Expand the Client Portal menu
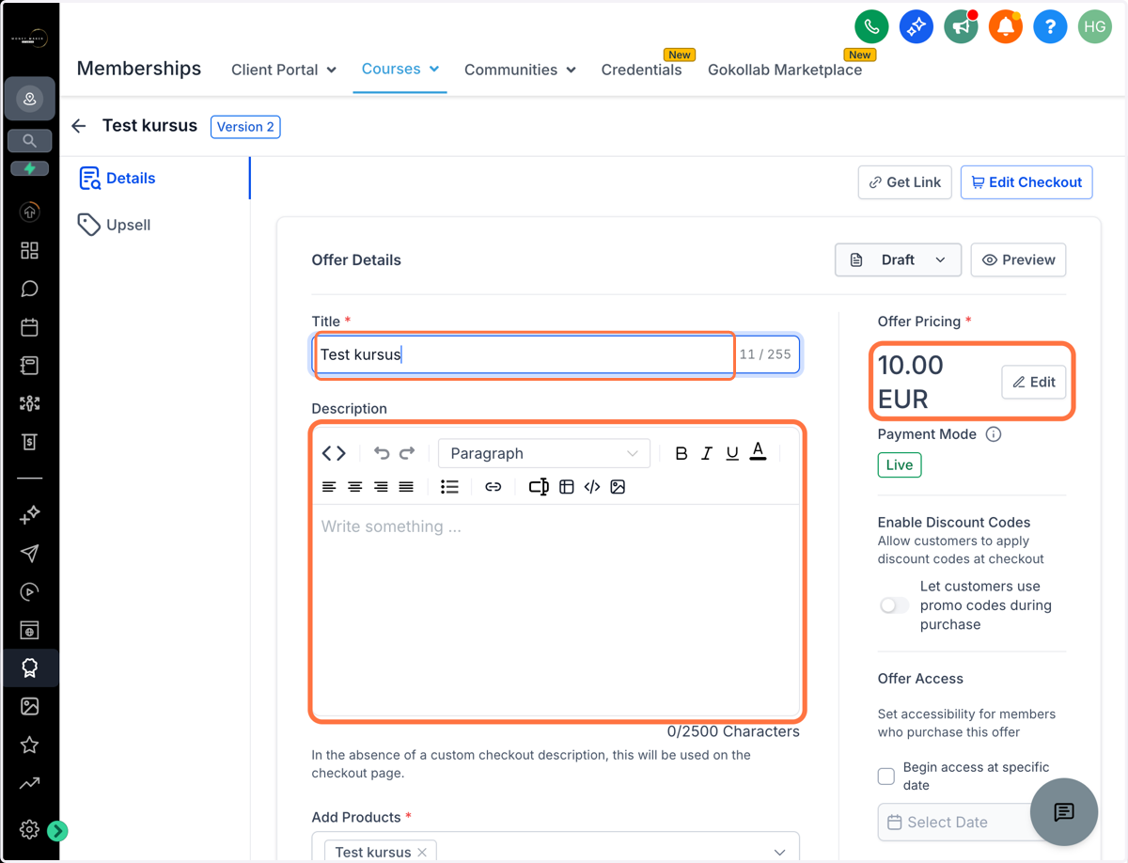The height and width of the screenshot is (863, 1128). coord(284,70)
